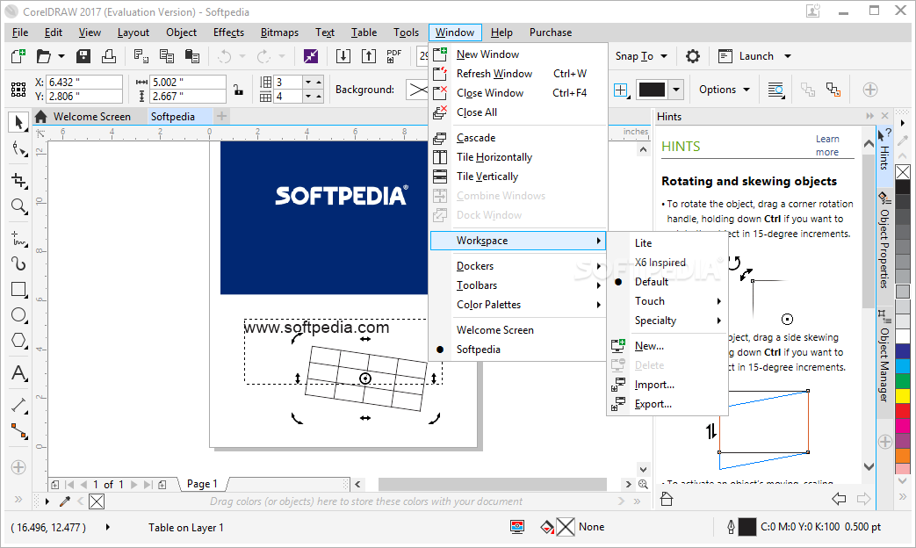Click the Print icon
Screen dimensions: 916x548
coord(109,56)
